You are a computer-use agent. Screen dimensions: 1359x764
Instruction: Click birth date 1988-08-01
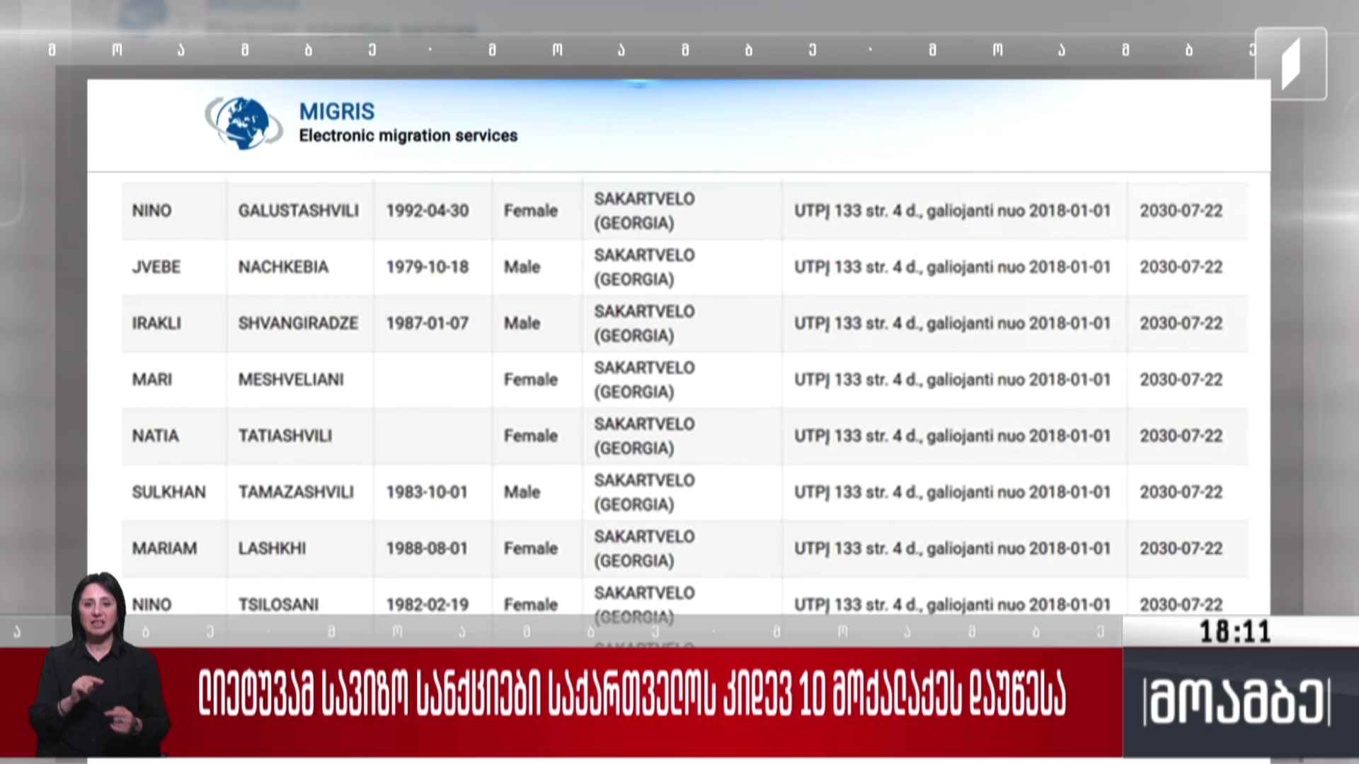427,548
